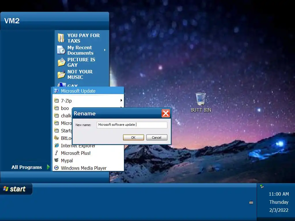The image size is (295, 221).
Task: Click the BUTT BIN desktop label
Action: (201, 110)
